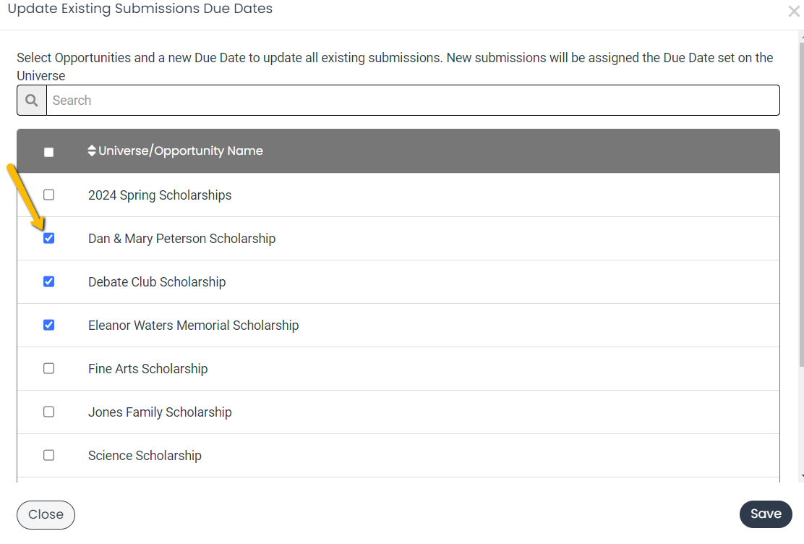Check the Science Scholarship checkbox
The height and width of the screenshot is (544, 804).
48,455
